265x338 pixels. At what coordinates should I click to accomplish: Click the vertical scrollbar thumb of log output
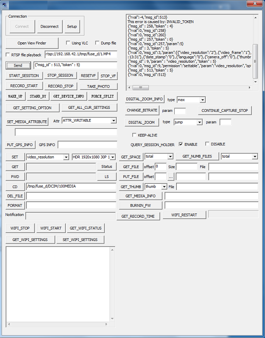tap(255, 61)
